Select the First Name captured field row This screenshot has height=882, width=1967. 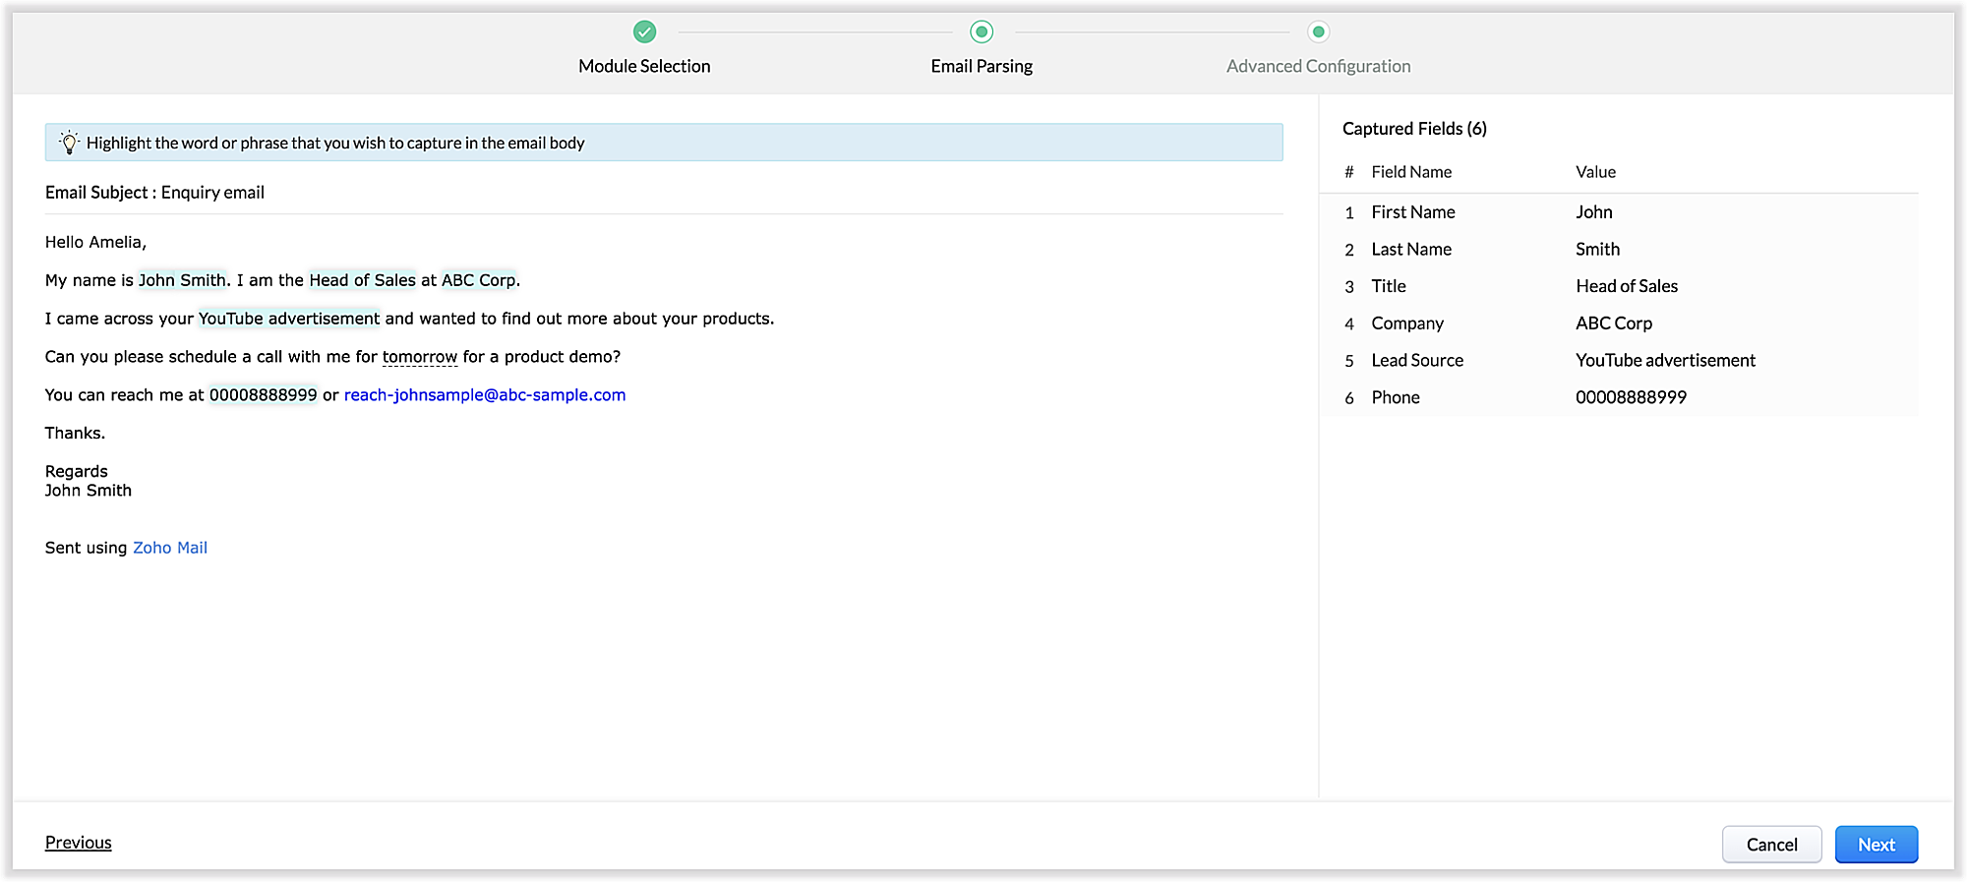[1618, 212]
